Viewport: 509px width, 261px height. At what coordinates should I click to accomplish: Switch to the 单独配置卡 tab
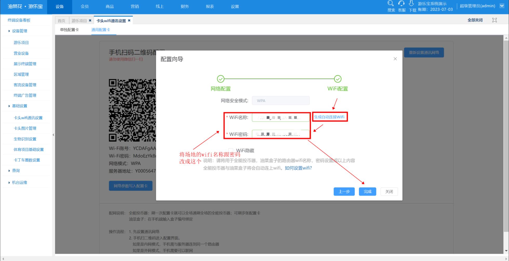tap(69, 30)
